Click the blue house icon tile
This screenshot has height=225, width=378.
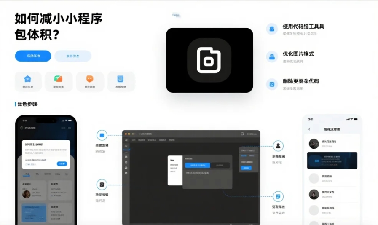click(x=28, y=81)
